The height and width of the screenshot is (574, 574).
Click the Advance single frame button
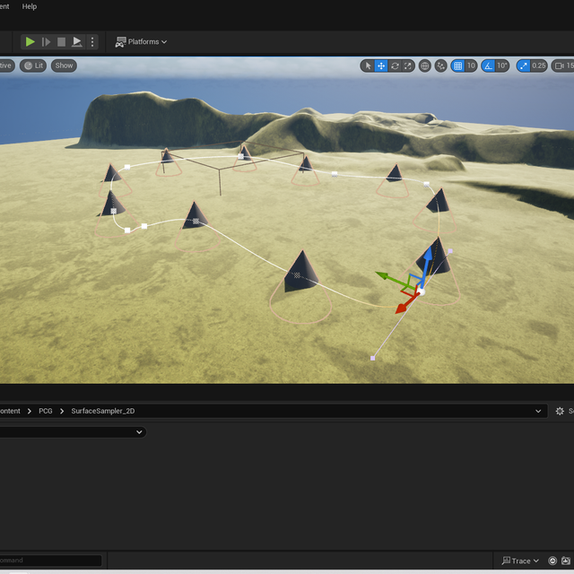pos(46,42)
